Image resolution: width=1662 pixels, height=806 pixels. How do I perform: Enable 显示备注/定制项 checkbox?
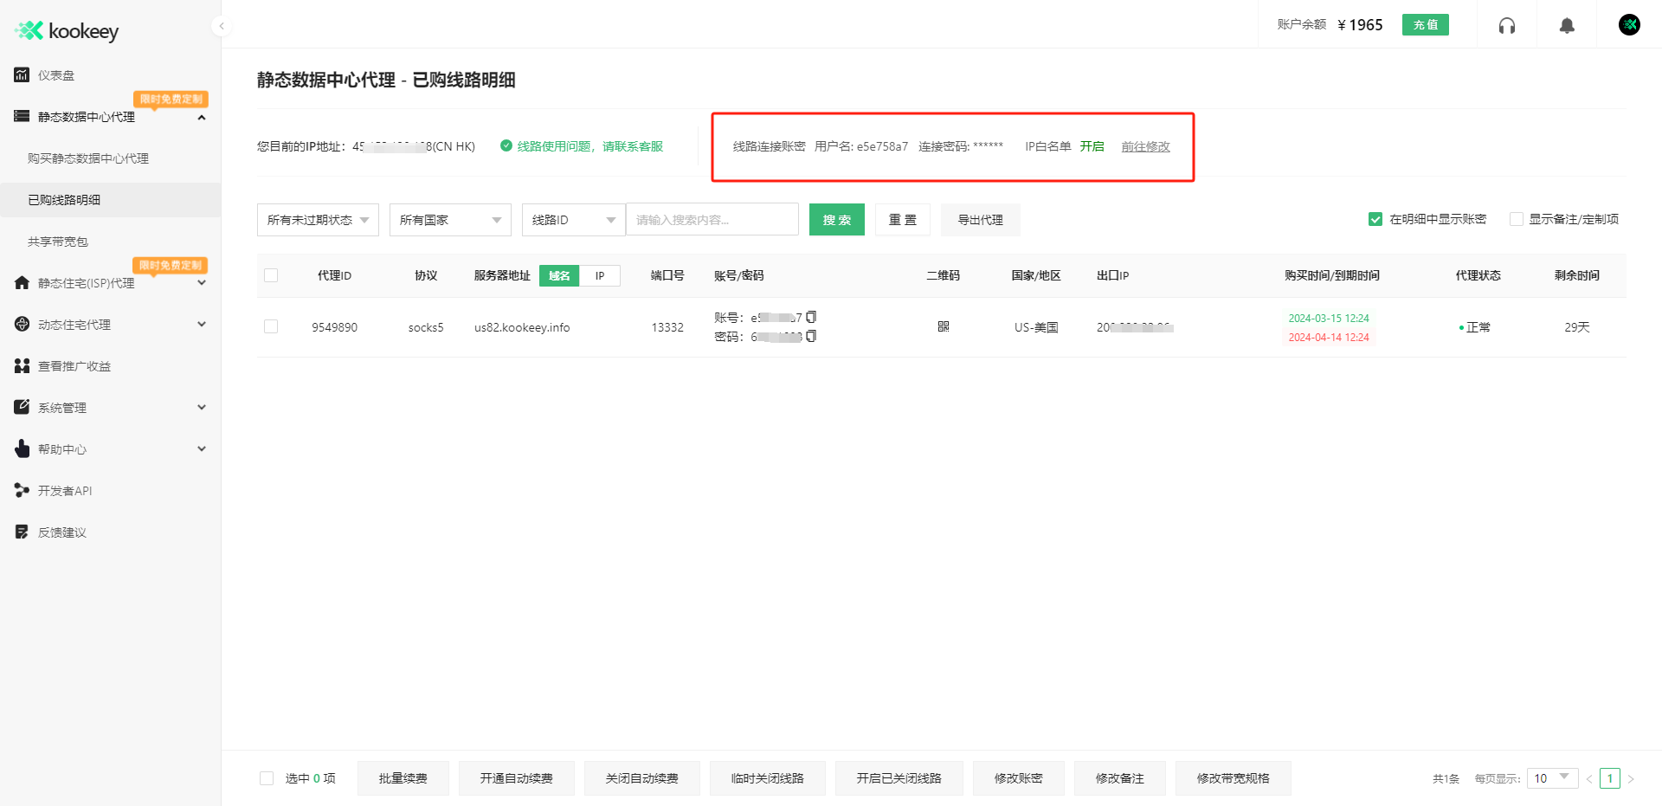point(1516,219)
